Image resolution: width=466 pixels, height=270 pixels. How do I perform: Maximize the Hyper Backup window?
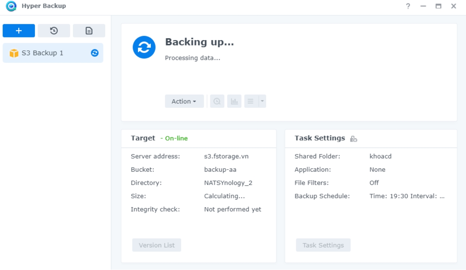pyautogui.click(x=439, y=6)
